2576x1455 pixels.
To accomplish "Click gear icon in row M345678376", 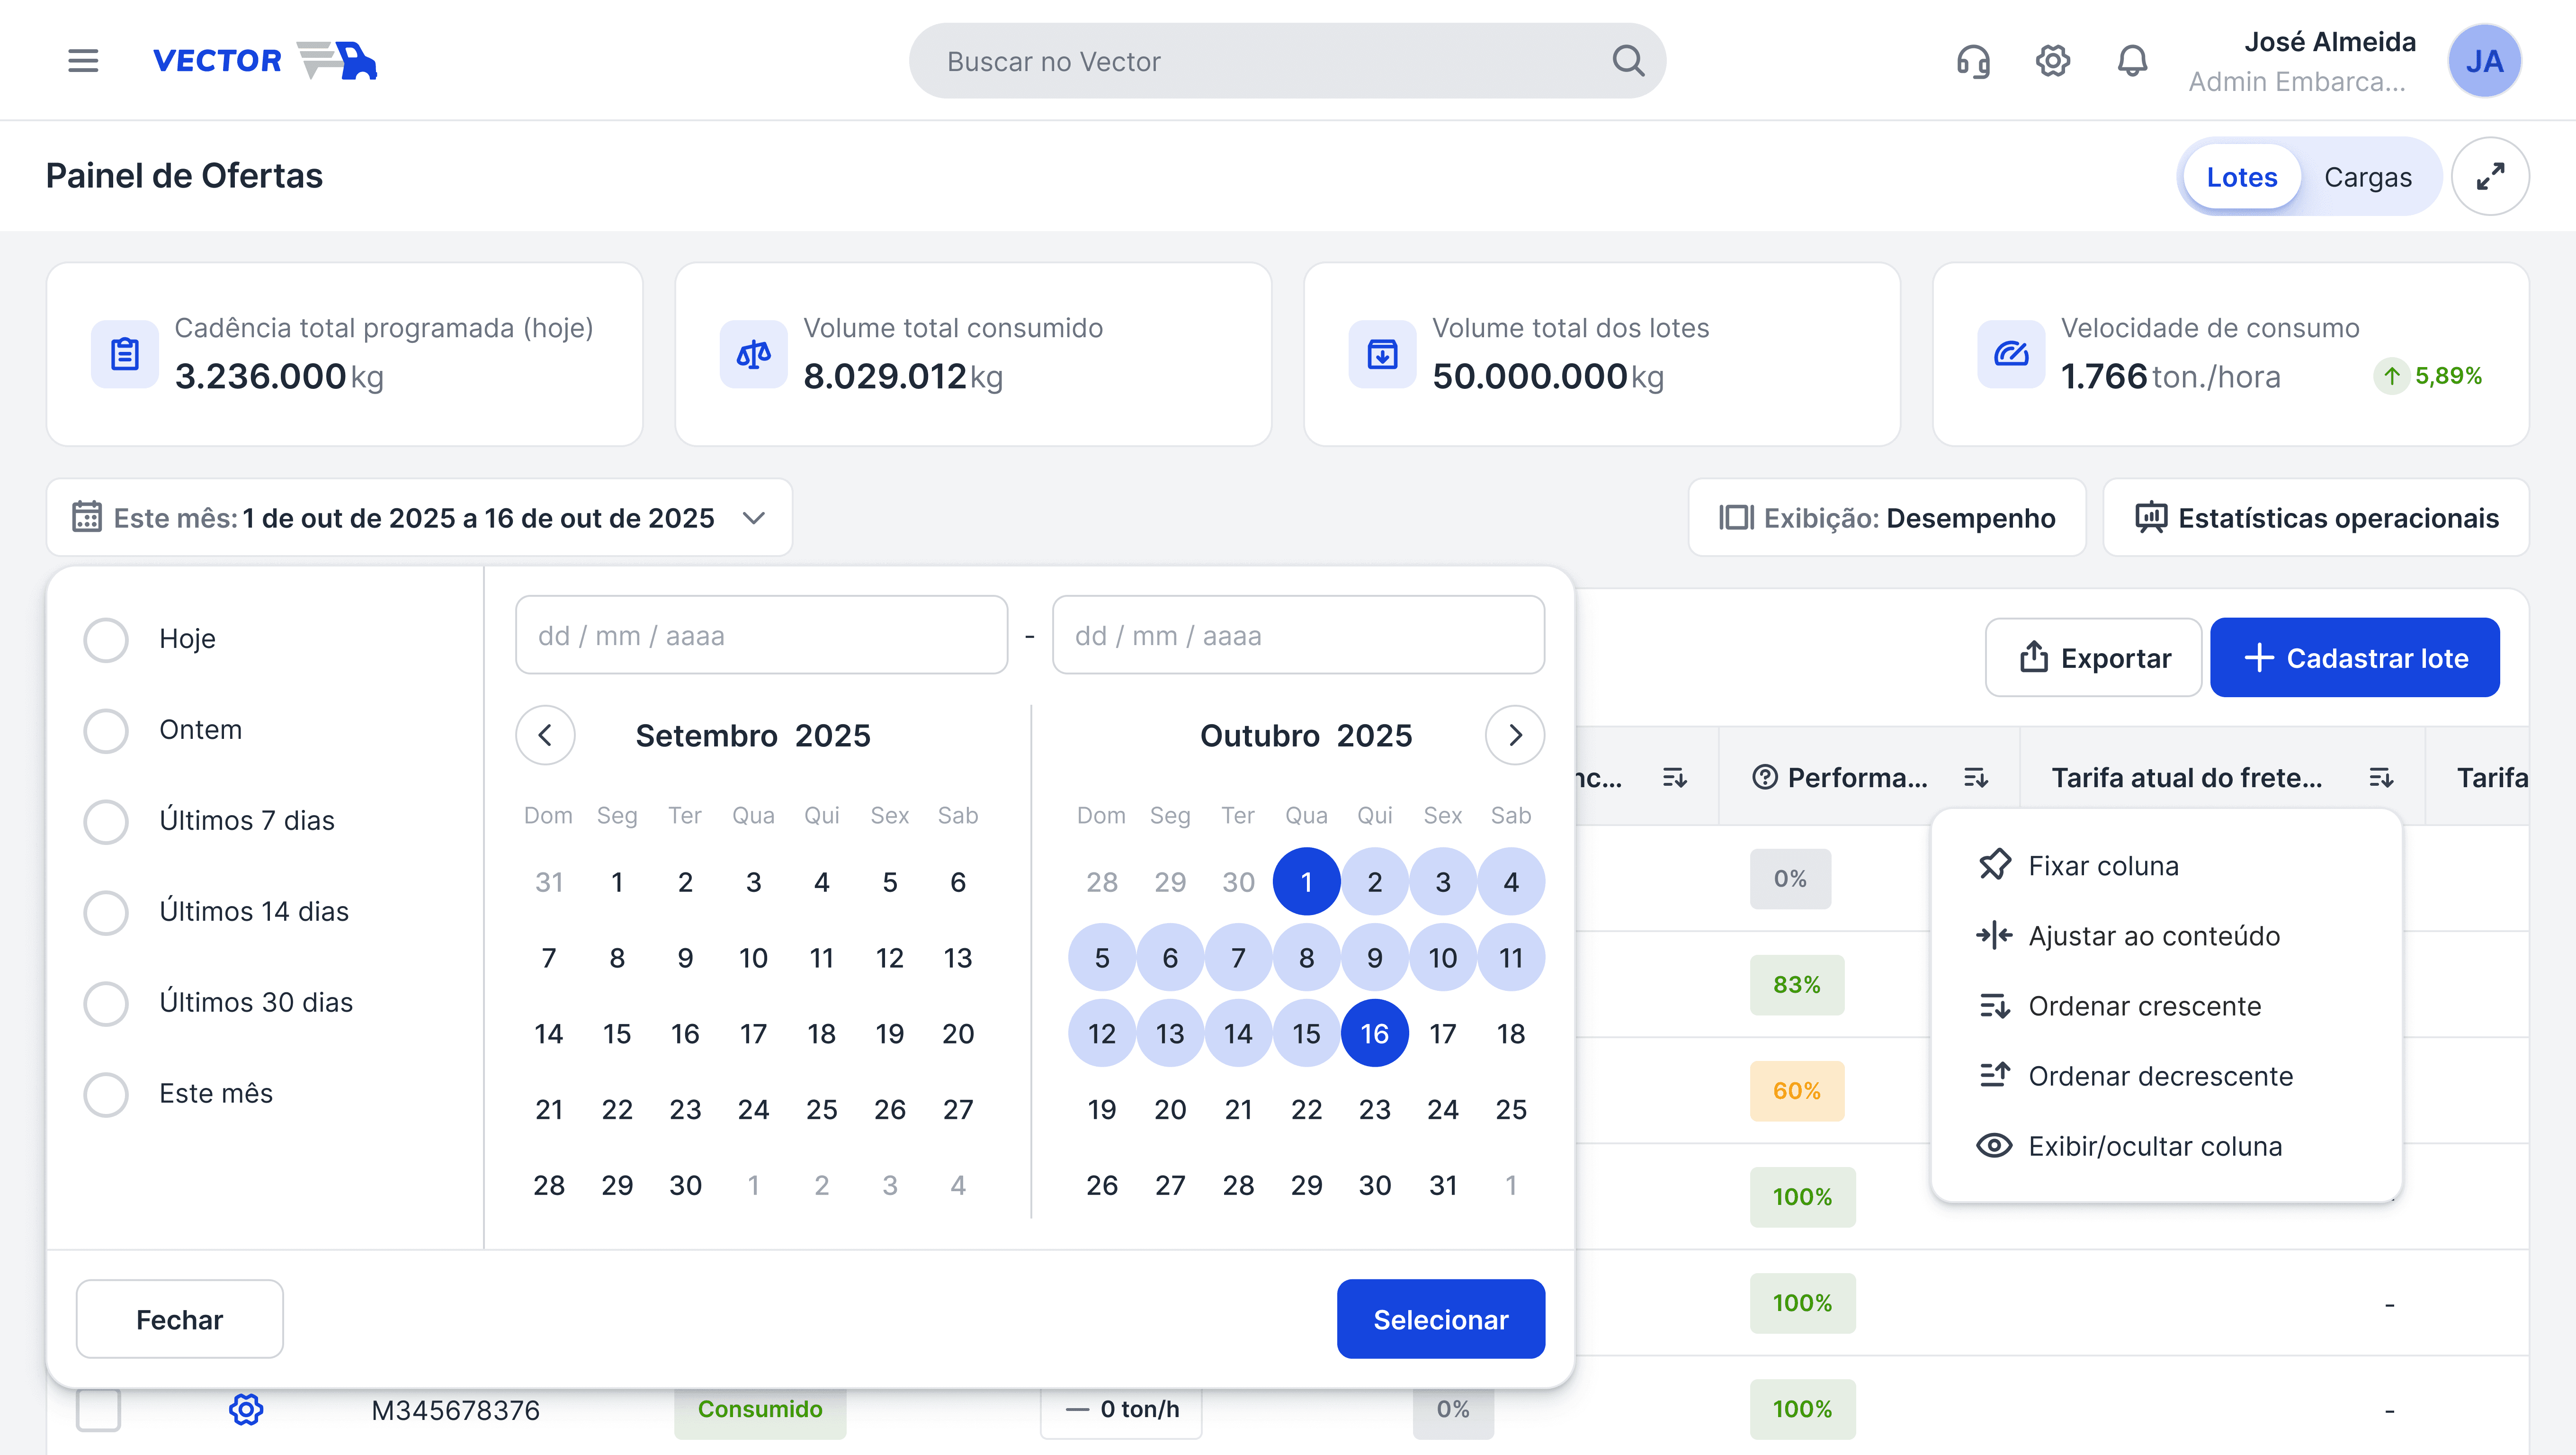I will 246,1409.
